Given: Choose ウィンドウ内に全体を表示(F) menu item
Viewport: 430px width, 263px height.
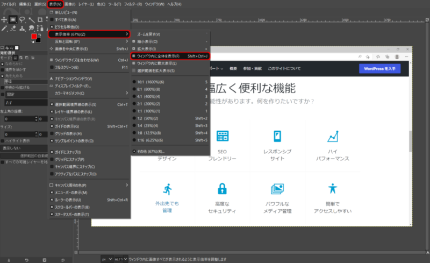Looking at the screenshot, I should 170,56.
